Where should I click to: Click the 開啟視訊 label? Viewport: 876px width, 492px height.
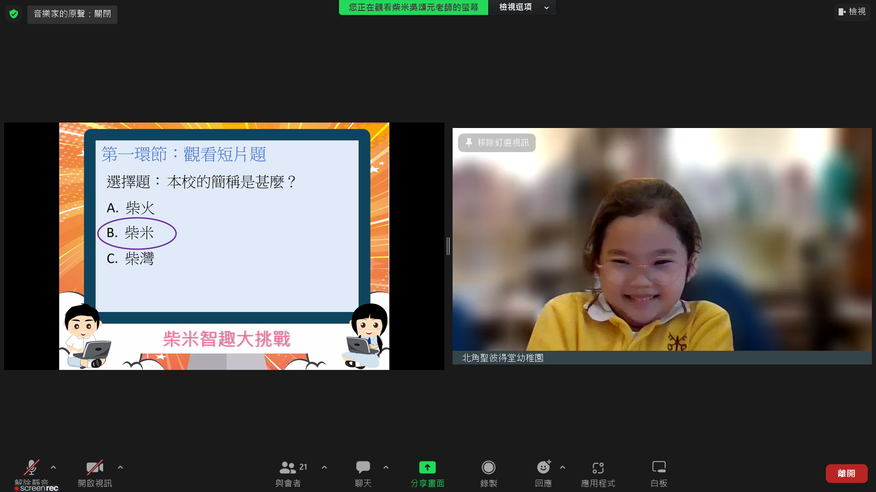point(95,483)
